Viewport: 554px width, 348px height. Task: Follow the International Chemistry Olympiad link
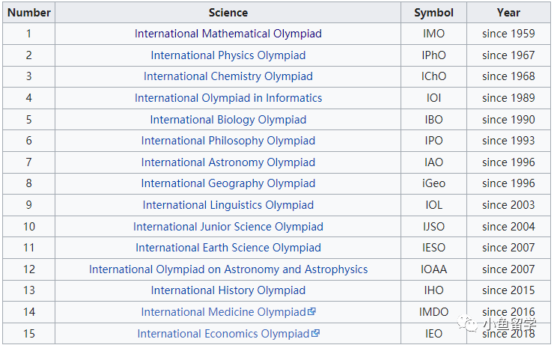tap(228, 76)
